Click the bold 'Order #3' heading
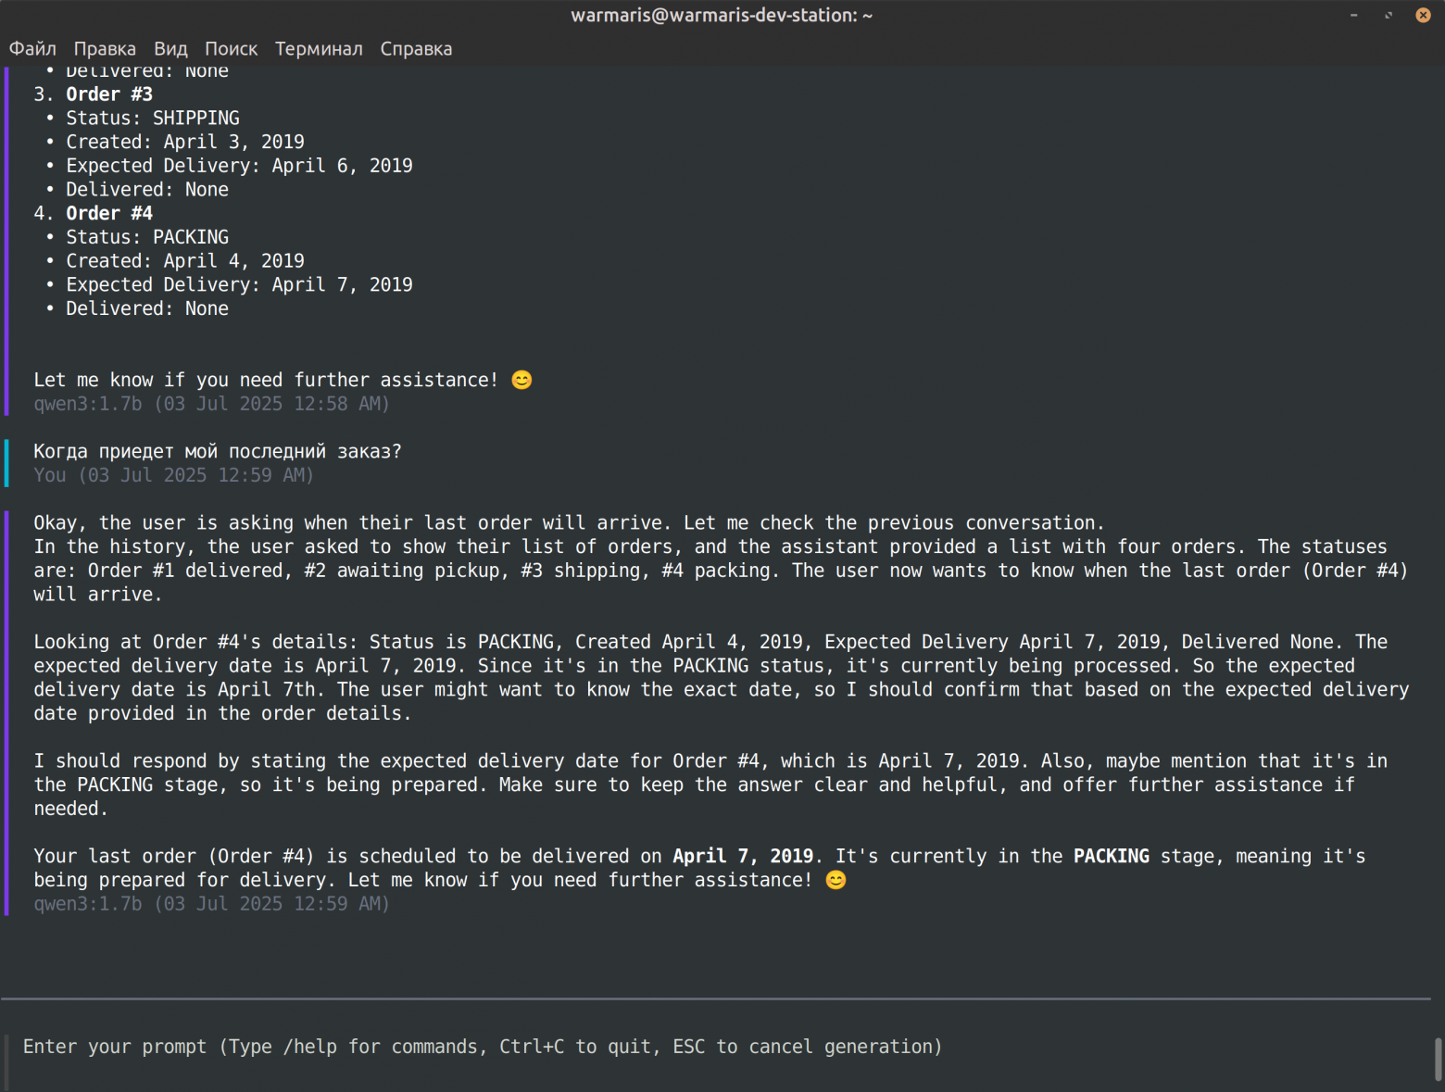 [x=109, y=94]
